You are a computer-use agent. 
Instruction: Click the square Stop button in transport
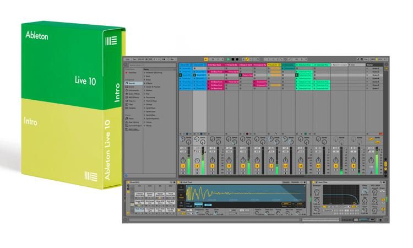[232, 60]
